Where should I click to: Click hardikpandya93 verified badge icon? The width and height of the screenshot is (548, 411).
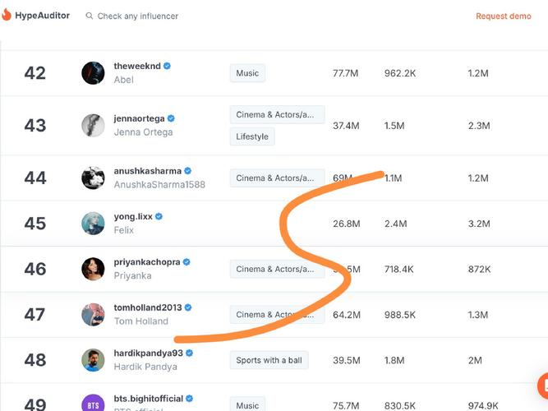(x=189, y=353)
